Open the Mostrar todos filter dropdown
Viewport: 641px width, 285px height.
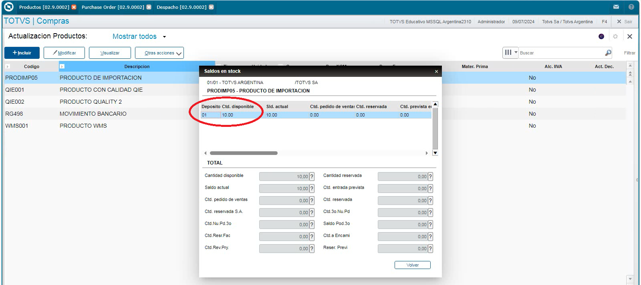point(139,36)
